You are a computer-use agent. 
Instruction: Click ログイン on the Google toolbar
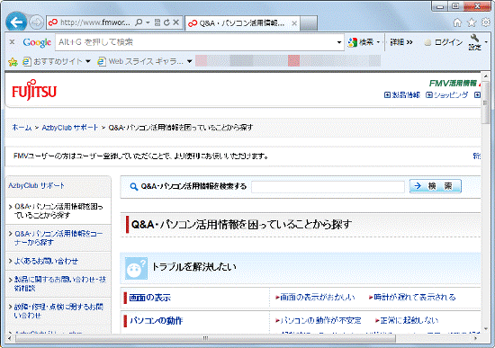tap(444, 42)
